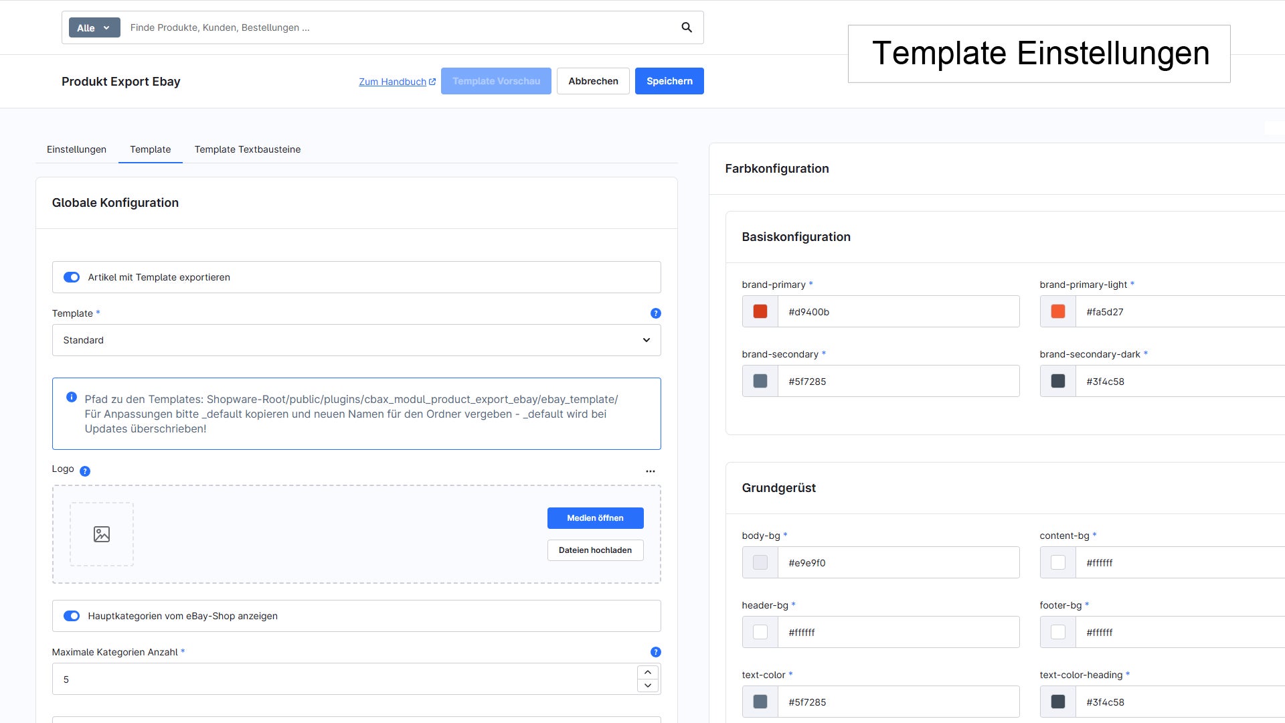Click the Speichern button
This screenshot has height=723, width=1285.
(x=669, y=81)
